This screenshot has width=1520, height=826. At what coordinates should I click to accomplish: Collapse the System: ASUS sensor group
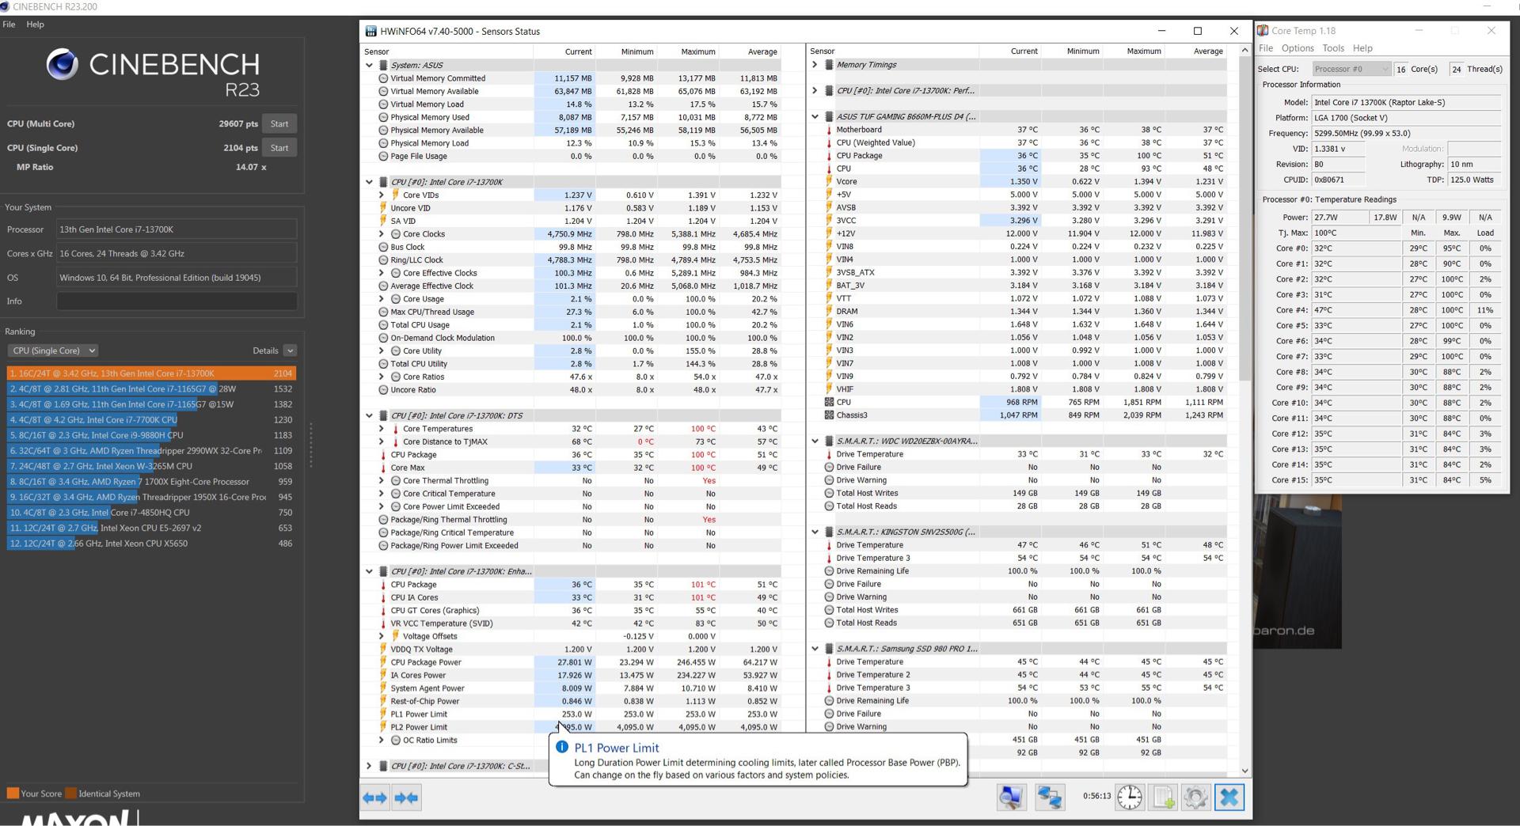pos(369,66)
